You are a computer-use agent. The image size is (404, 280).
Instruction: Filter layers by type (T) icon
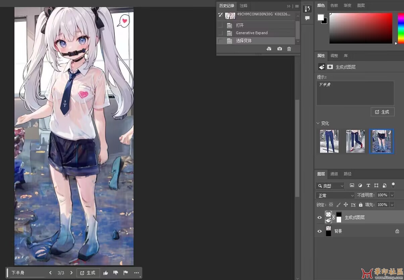pyautogui.click(x=368, y=185)
